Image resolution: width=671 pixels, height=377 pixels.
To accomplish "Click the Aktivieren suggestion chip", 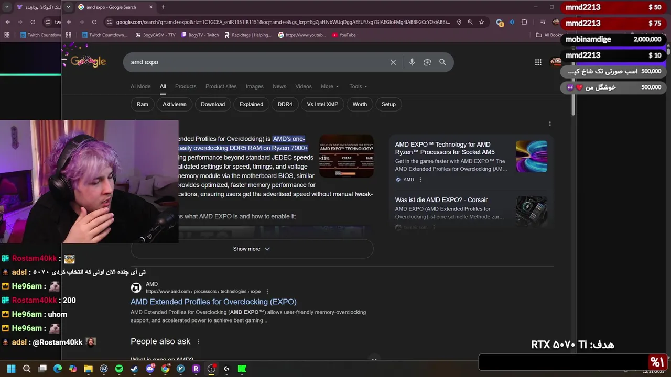I will (175, 104).
